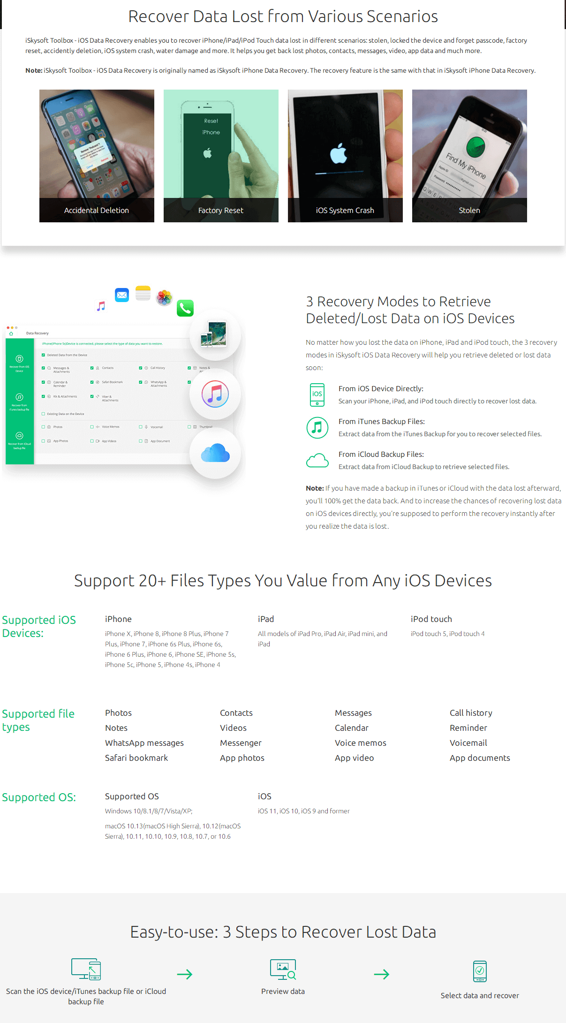Click the iPad and iPhone devices circle
Screen dimensions: 566x1023
[x=215, y=334]
